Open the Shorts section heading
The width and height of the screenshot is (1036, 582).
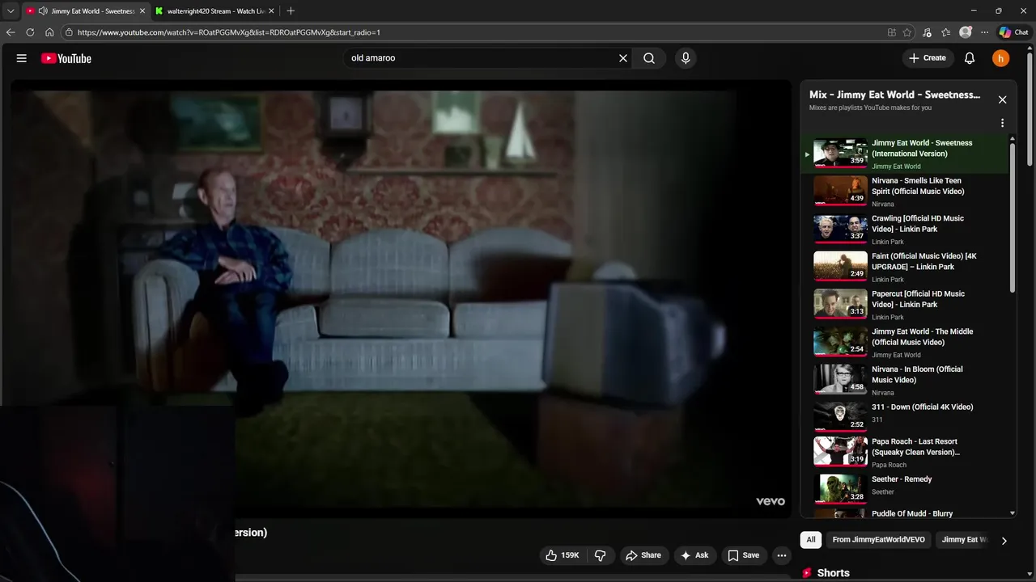pyautogui.click(x=833, y=573)
